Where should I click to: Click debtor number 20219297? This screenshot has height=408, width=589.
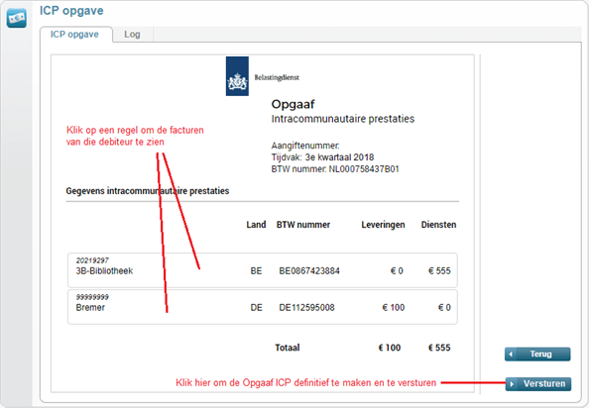pos(92,260)
